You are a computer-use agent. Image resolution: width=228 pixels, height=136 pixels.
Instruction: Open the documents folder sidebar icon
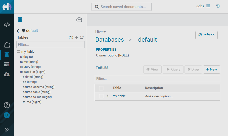(7, 45)
